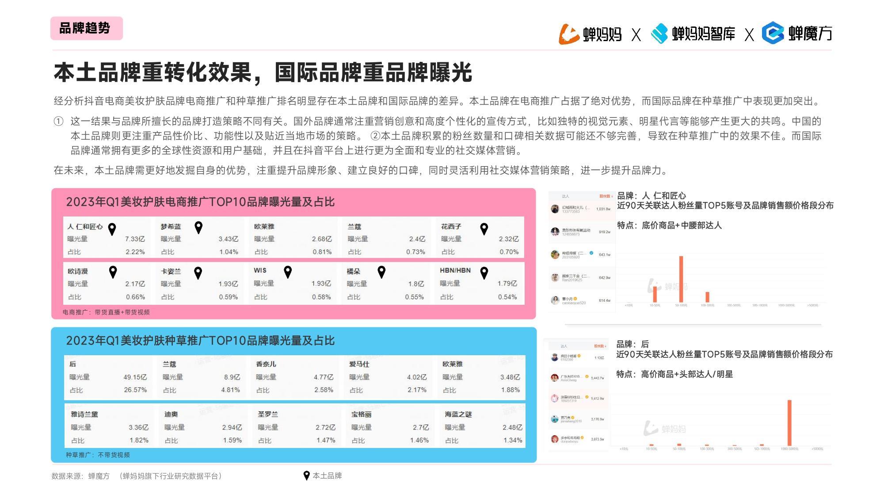
Task: Click the pink 品牌趋势 tag
Action: (x=87, y=28)
